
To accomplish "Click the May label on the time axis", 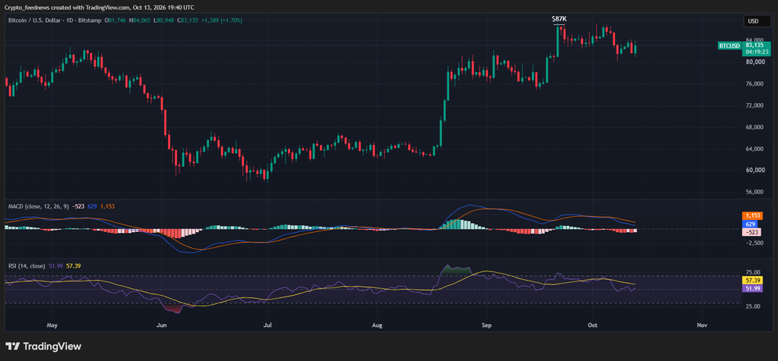I will 52,325.
